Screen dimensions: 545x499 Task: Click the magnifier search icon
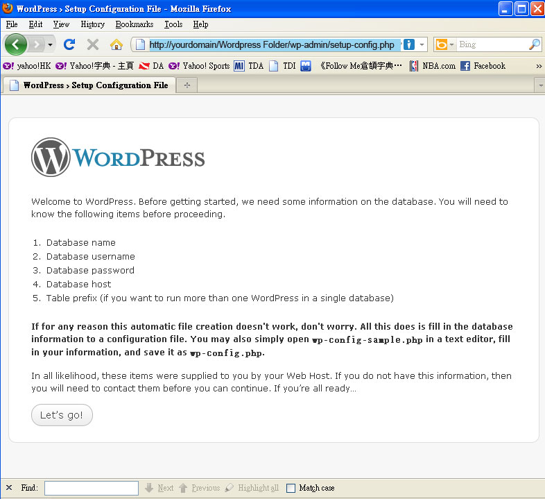(x=535, y=44)
